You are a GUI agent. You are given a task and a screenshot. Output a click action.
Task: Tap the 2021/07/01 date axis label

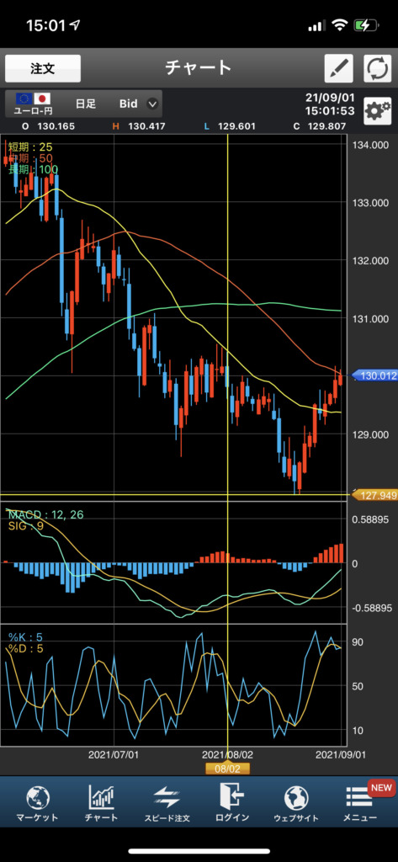click(x=114, y=755)
